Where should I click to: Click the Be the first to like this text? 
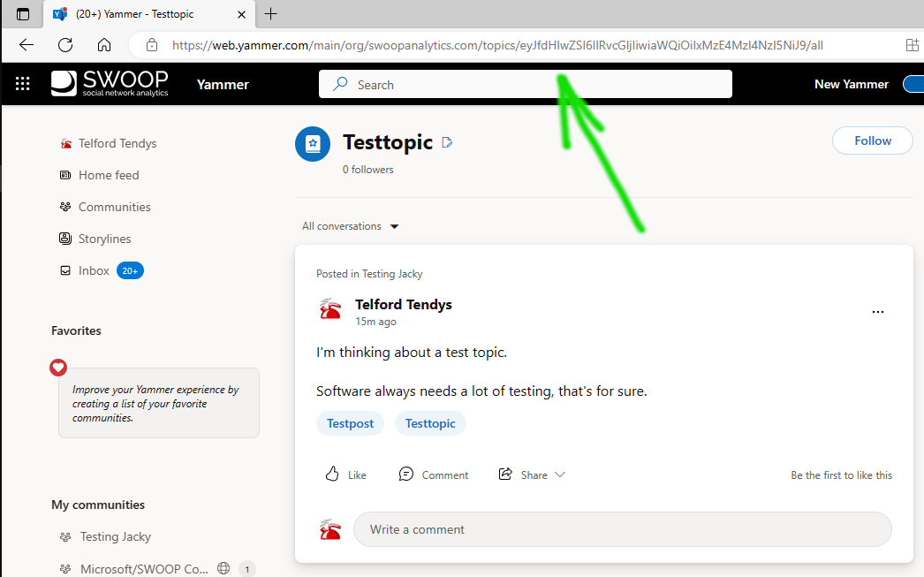(841, 475)
